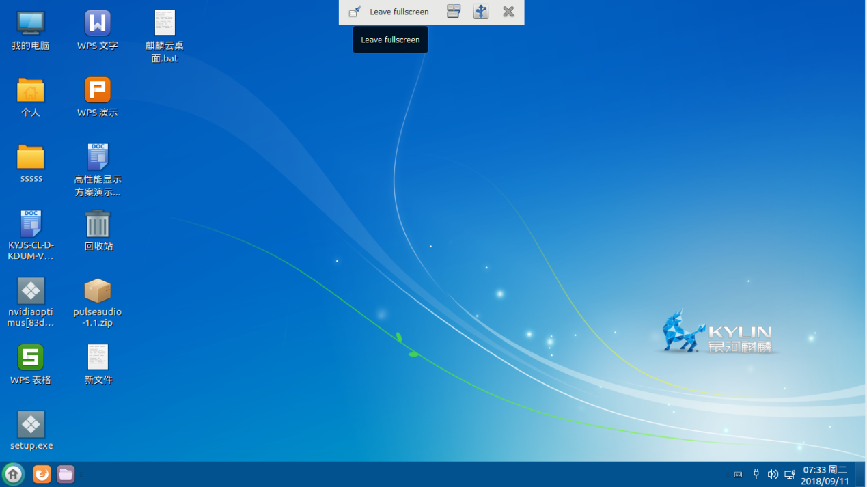
Task: Click the send key combination keyboard icon
Action: 454,12
